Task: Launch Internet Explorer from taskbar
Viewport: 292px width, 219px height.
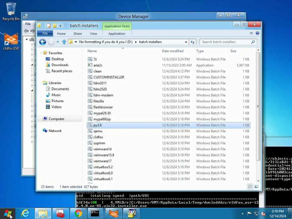Action: (x=25, y=213)
